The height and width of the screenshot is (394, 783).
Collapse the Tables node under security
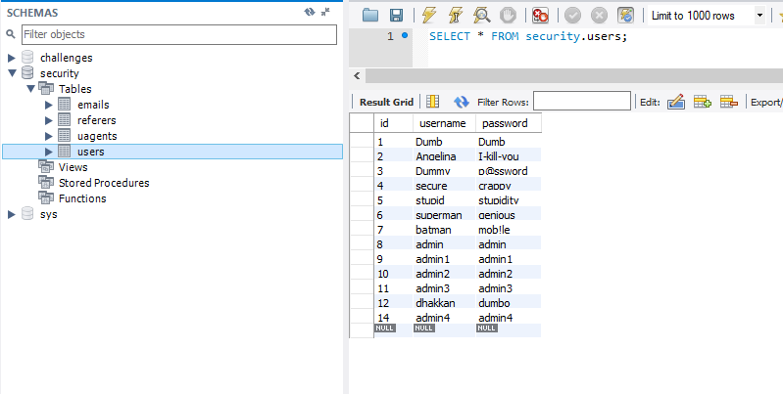[30, 89]
